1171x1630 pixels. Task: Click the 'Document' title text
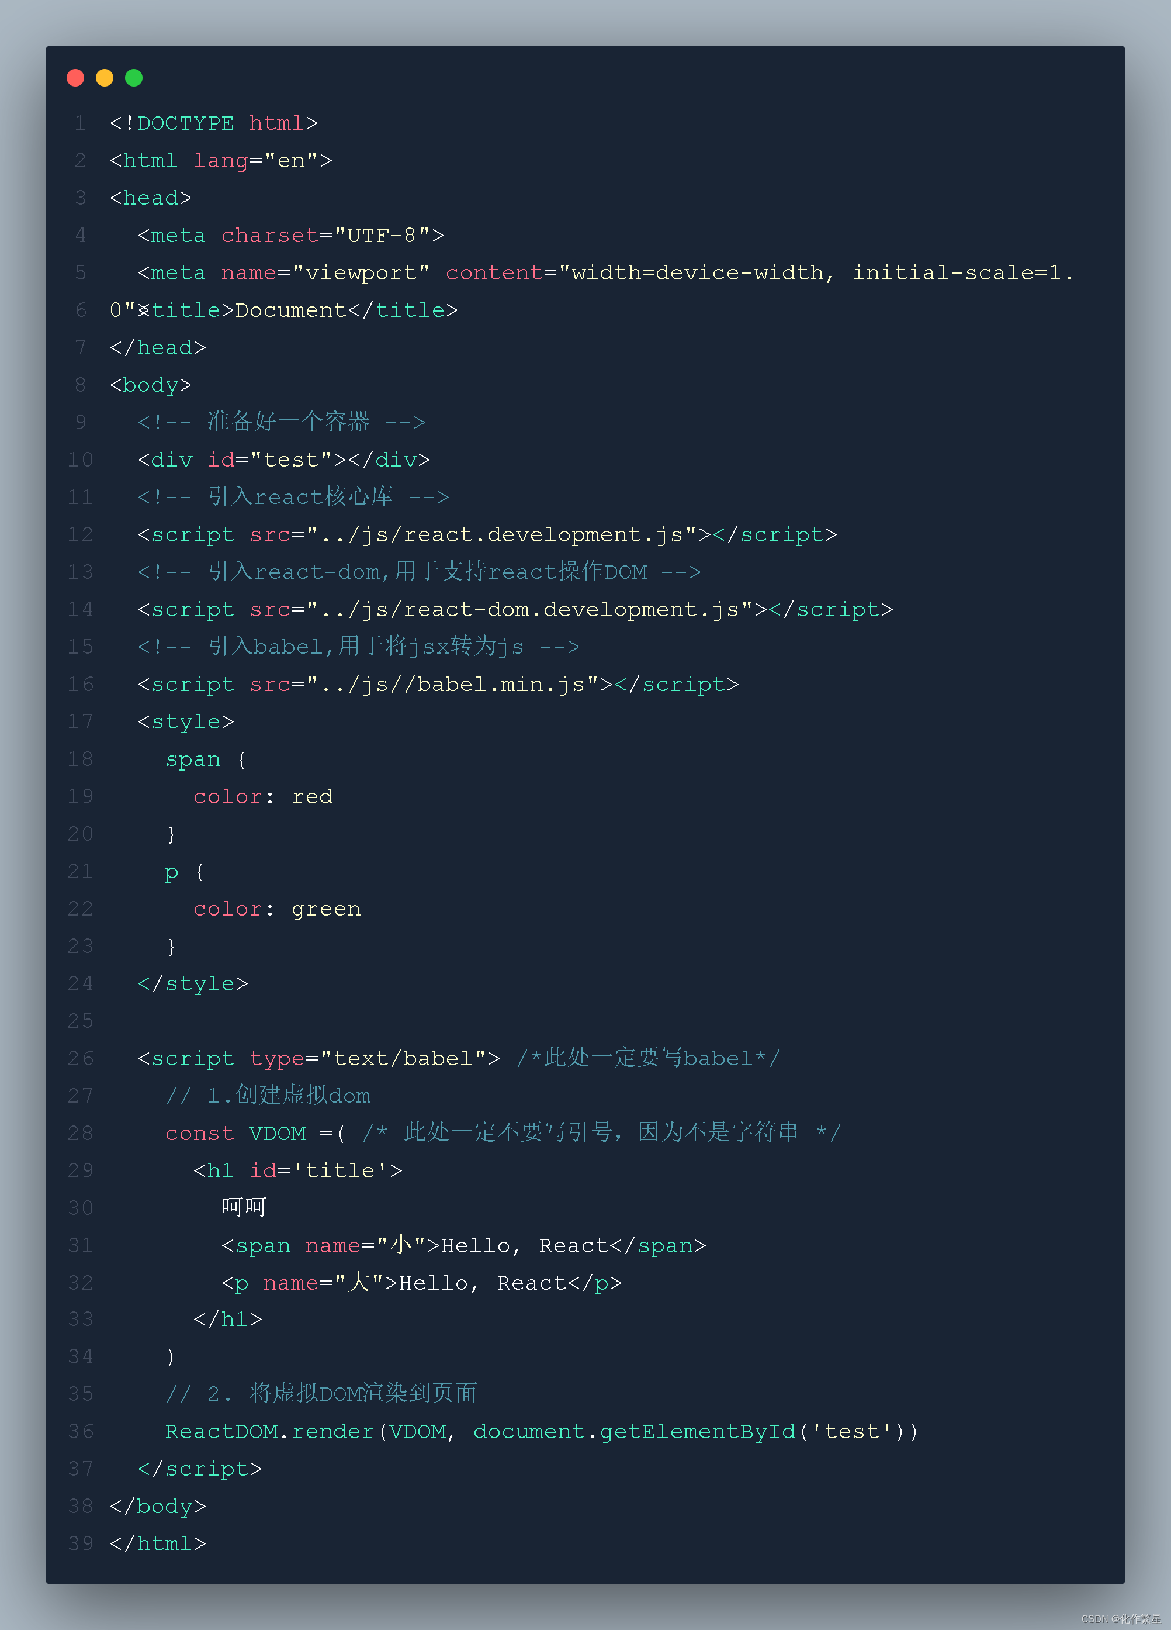pos(291,310)
